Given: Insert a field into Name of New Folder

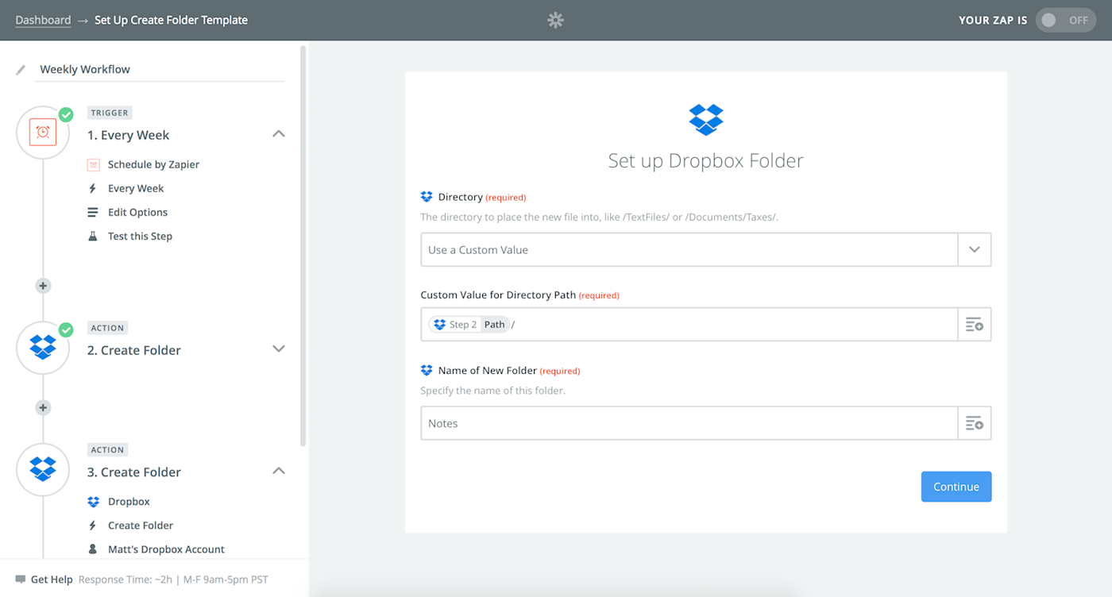Looking at the screenshot, I should coord(974,422).
